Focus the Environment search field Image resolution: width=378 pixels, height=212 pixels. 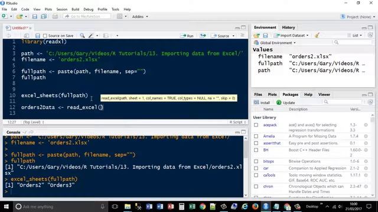pos(352,42)
